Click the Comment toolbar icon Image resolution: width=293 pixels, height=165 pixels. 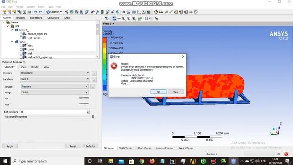coord(144,12)
